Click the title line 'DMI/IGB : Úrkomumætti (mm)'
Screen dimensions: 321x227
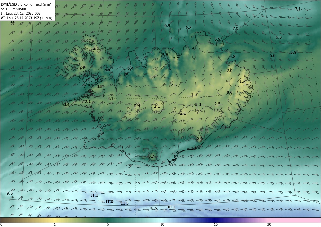(26, 4)
